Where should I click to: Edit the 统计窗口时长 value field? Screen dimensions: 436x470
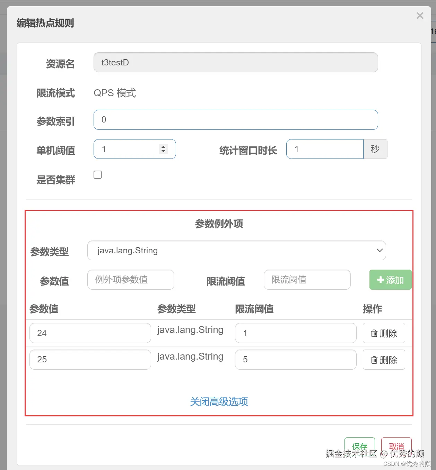(325, 149)
